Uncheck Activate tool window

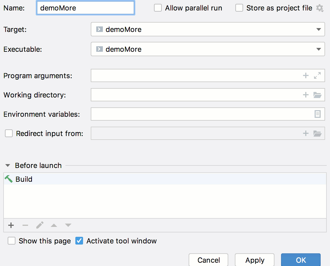pyautogui.click(x=79, y=241)
